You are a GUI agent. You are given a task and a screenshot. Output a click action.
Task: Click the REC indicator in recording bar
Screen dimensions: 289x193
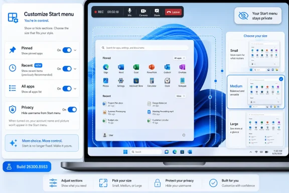pyautogui.click(x=99, y=12)
